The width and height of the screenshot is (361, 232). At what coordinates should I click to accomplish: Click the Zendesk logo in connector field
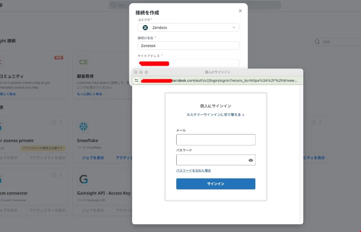(x=145, y=28)
